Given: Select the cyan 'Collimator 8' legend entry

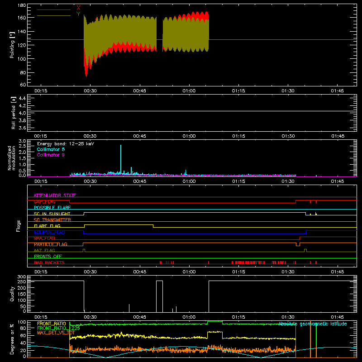Looking at the screenshot, I should [51, 149].
